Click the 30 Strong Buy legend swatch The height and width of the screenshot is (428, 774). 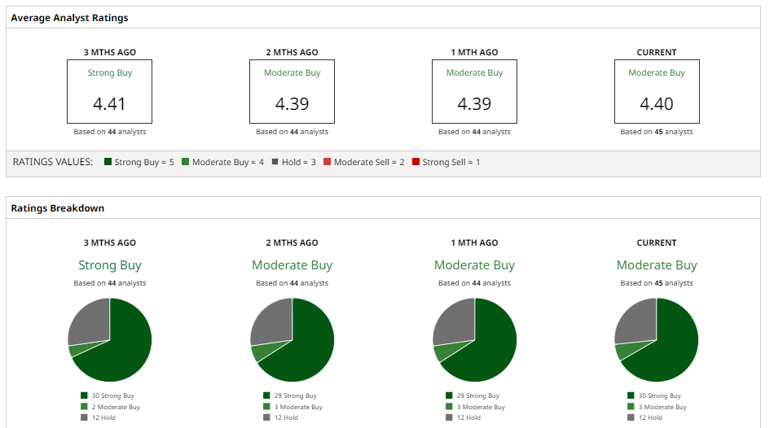coord(84,396)
